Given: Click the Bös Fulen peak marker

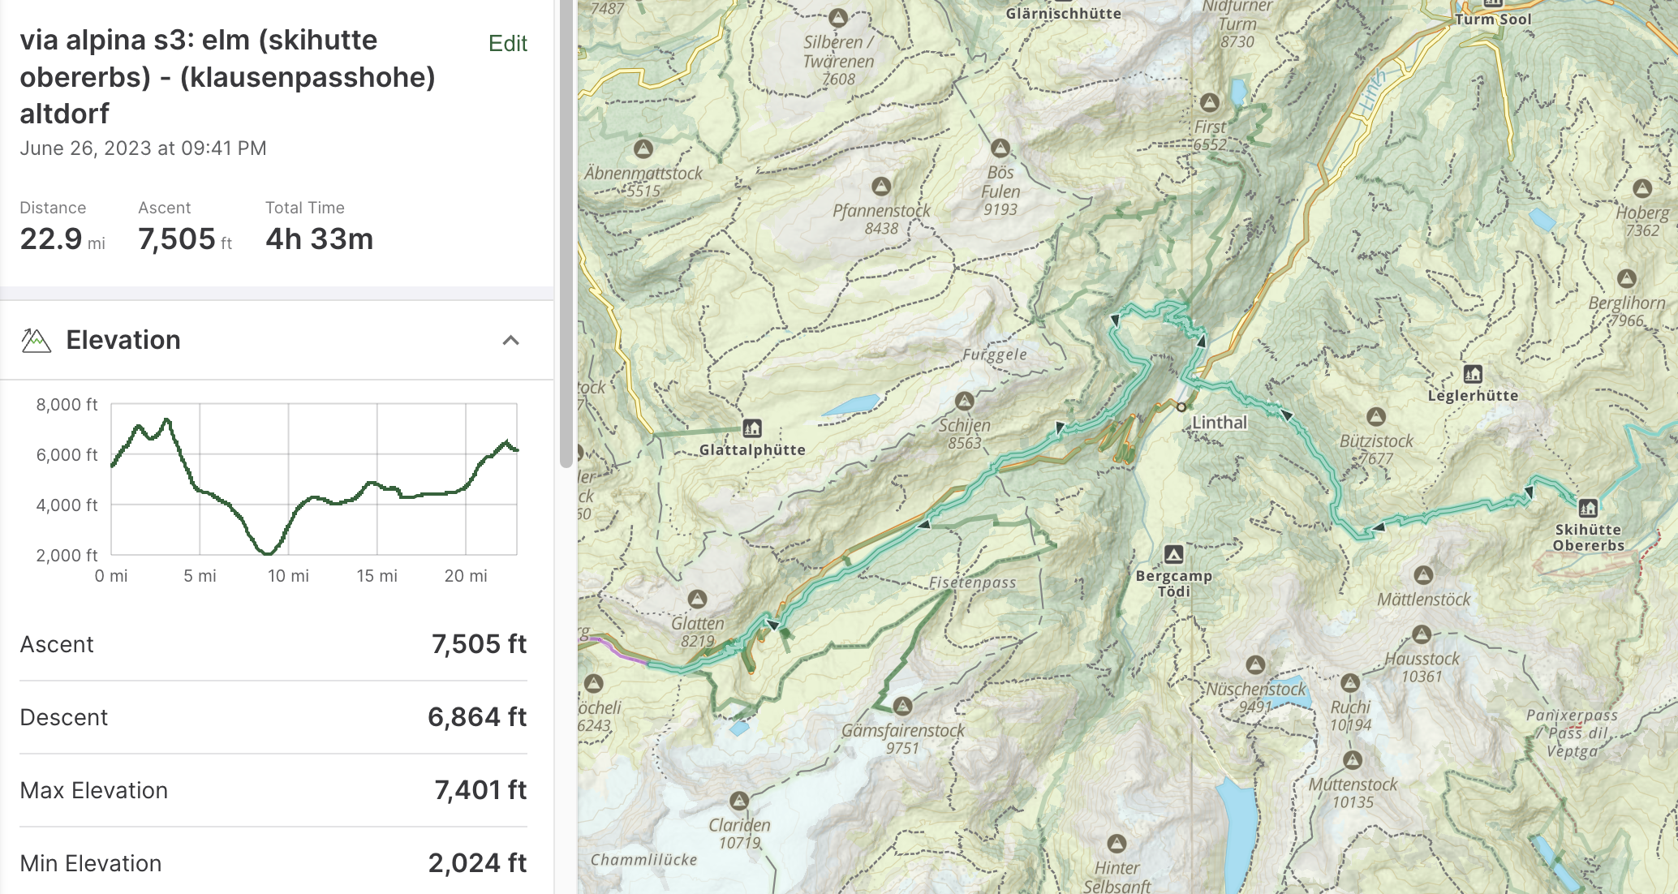Looking at the screenshot, I should coord(1000,148).
